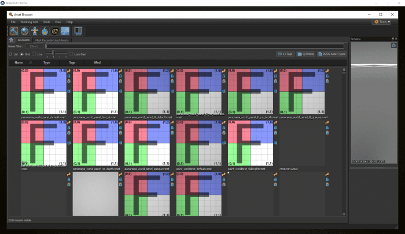Select paint_worldtext_default.vmat thumbnail

coord(198,143)
